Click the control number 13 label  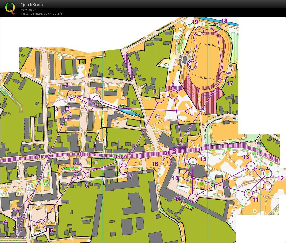point(246,157)
